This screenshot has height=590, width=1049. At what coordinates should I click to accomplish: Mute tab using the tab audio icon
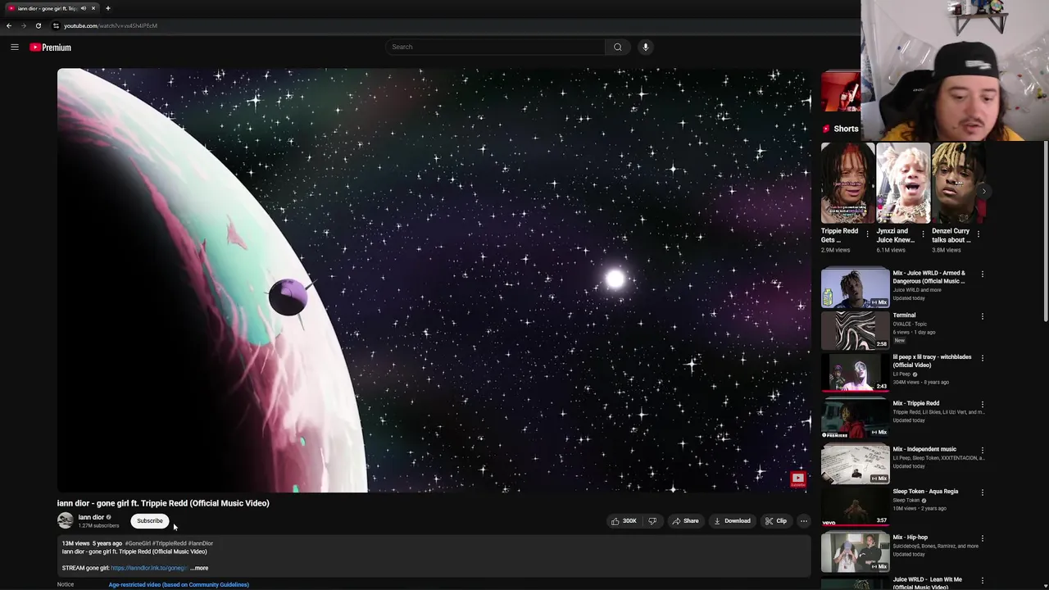[x=83, y=8]
